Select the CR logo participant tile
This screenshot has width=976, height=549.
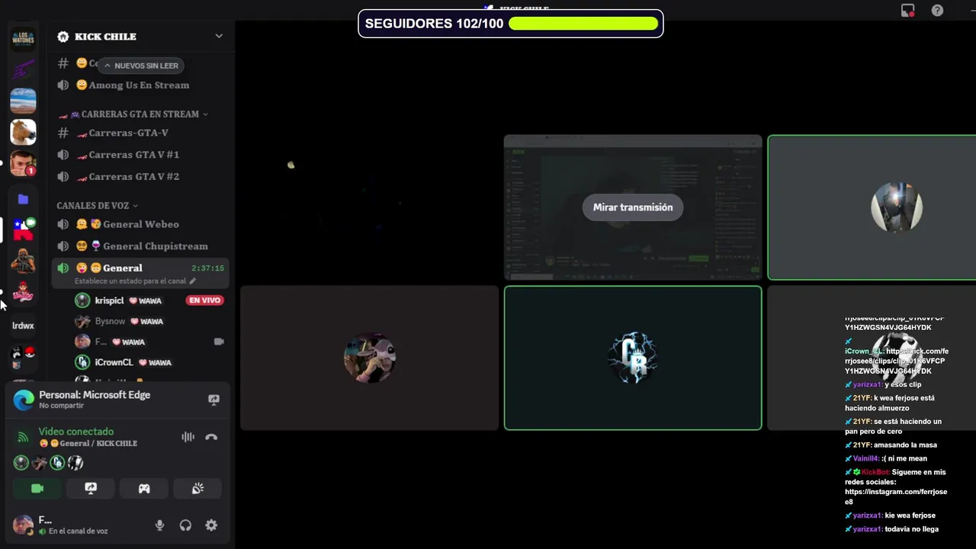tap(633, 358)
